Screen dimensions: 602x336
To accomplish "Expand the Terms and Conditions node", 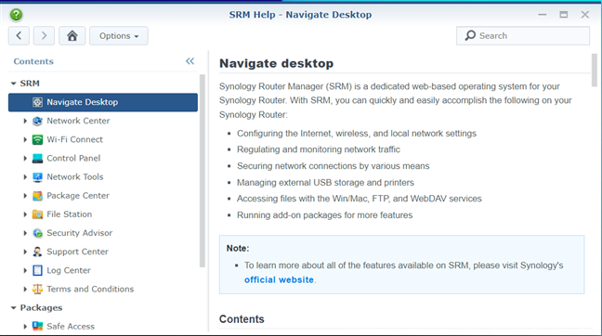I will 25,289.
